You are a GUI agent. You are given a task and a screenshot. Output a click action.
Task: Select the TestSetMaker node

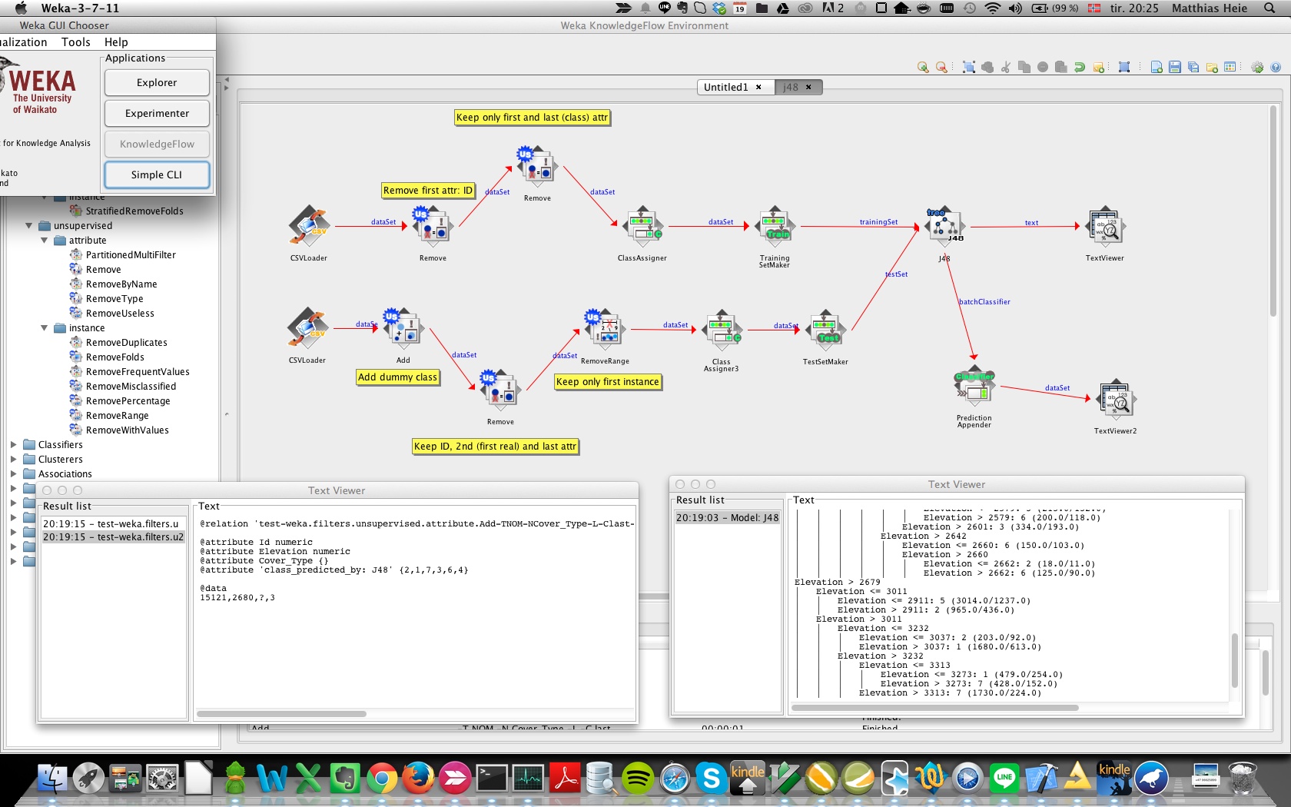[x=825, y=330]
